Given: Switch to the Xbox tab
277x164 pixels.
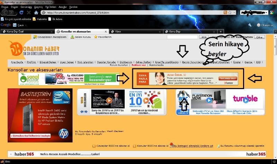Looking at the screenshot, I should tap(118, 31).
